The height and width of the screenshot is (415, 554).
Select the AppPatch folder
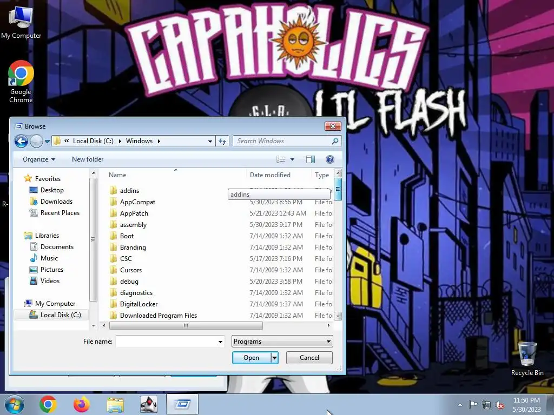[134, 213]
